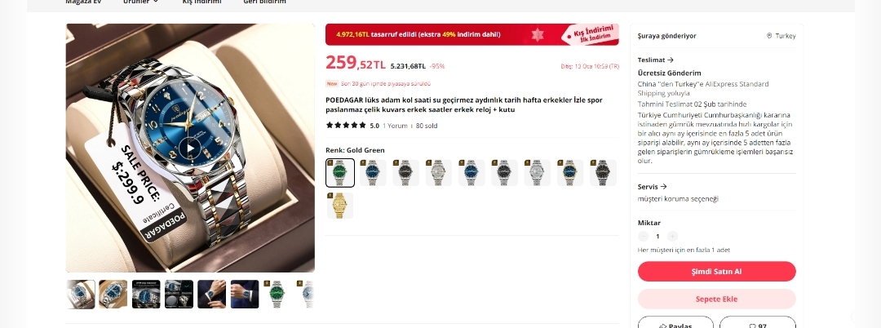Share the product via Paylaş button
The height and width of the screenshot is (328, 881).
(x=675, y=323)
